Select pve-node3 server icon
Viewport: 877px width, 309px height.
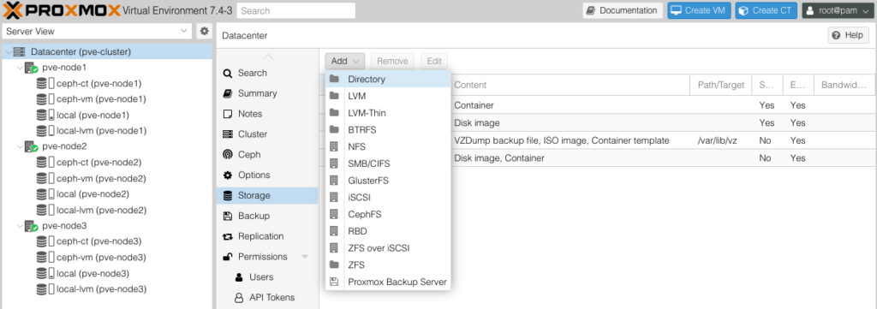(x=31, y=226)
